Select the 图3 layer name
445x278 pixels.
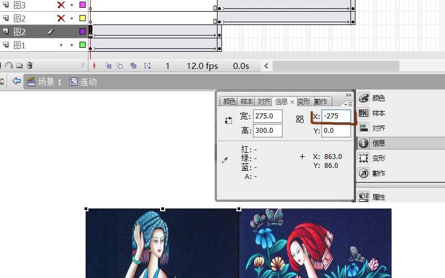point(19,5)
